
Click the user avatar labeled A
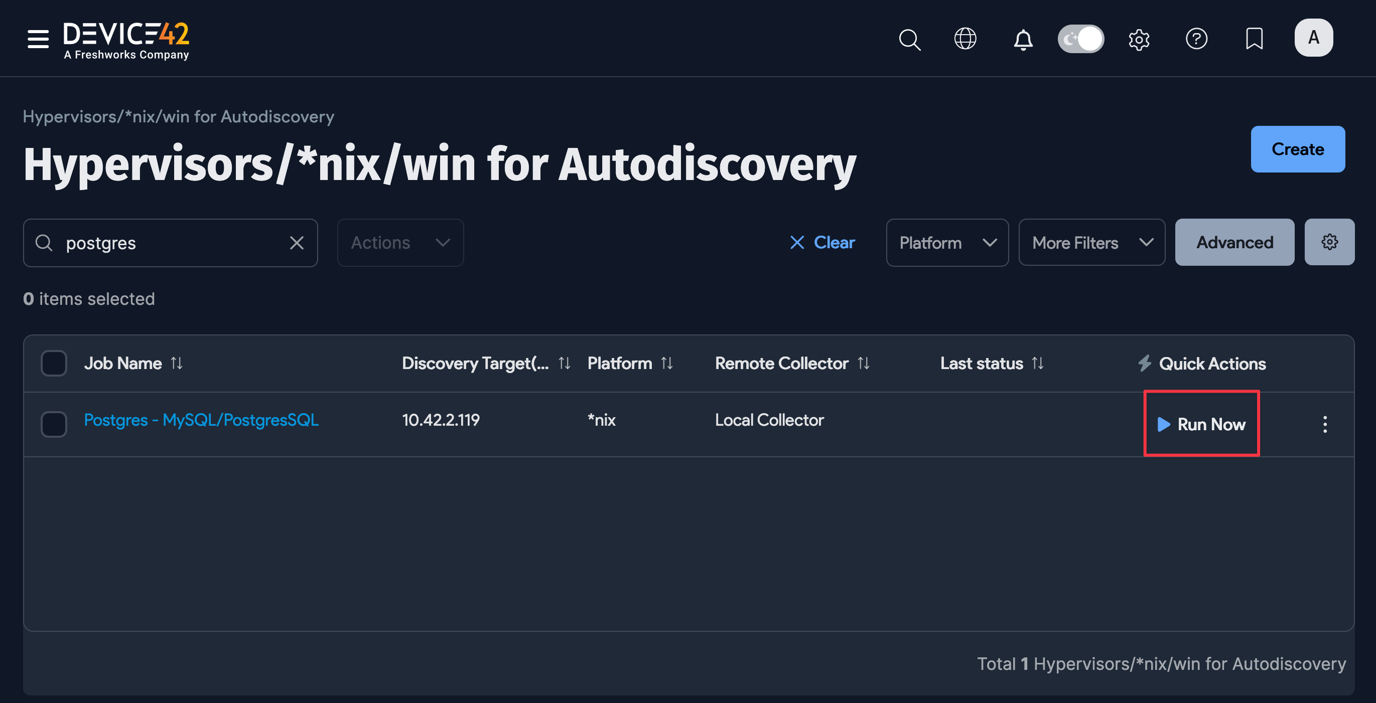(x=1313, y=38)
